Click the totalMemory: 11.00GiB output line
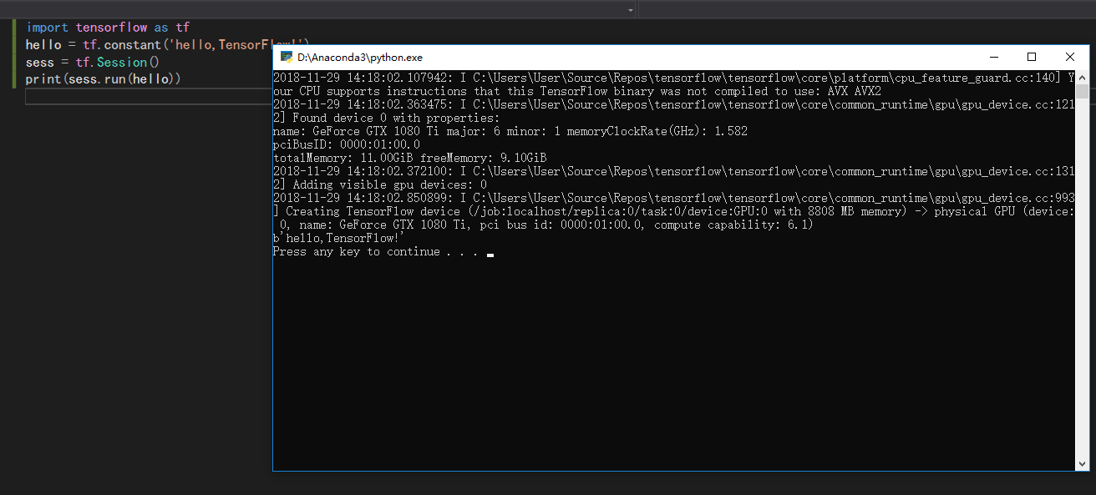The height and width of the screenshot is (495, 1096). click(x=409, y=157)
